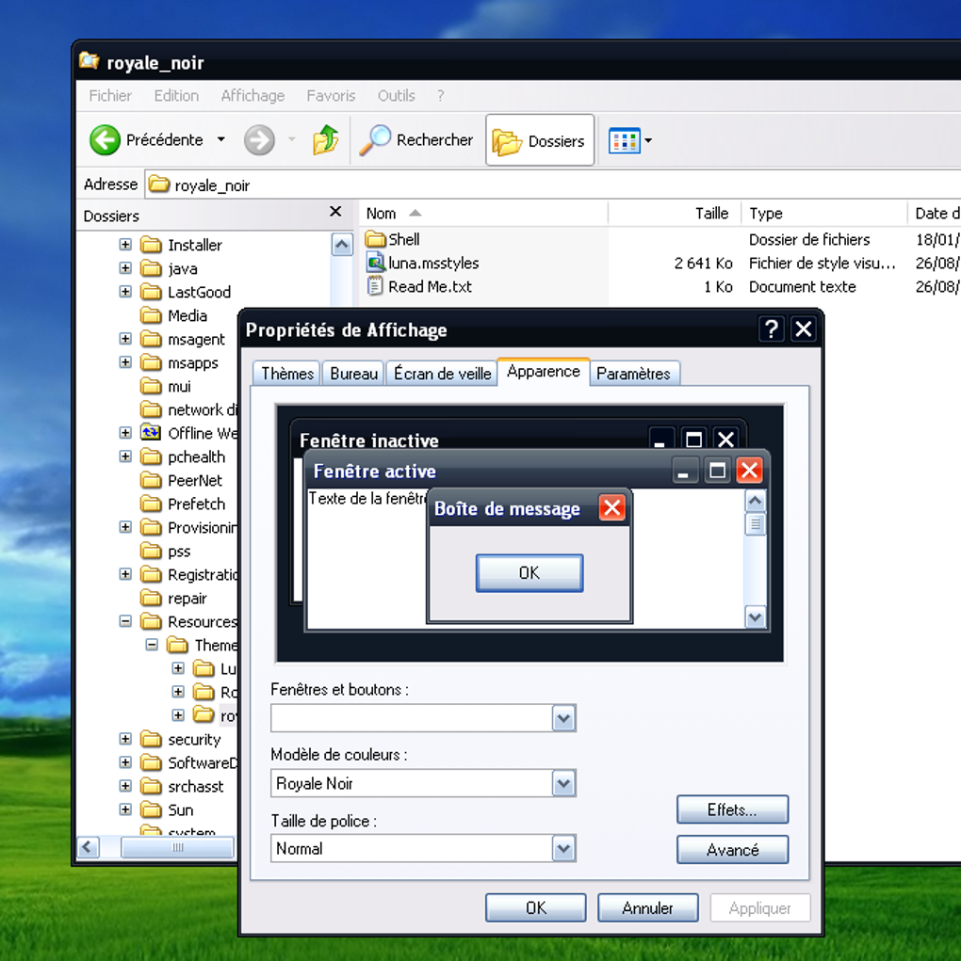Open Modèle de couleurs dropdown
961x961 pixels.
click(563, 783)
